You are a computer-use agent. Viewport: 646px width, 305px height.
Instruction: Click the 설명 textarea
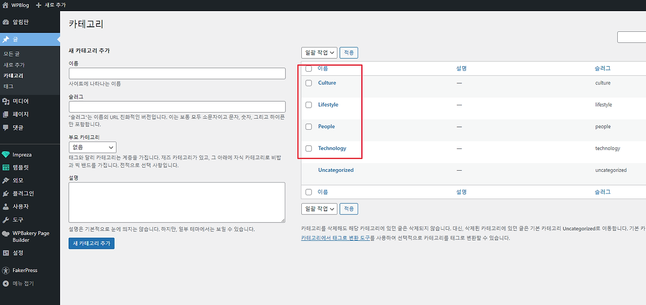(x=177, y=202)
